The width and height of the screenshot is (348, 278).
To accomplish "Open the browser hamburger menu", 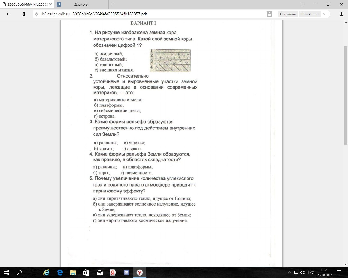I will point(302,4).
